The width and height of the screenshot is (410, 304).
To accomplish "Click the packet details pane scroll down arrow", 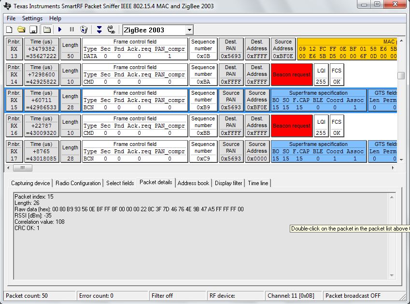I will 392,275.
